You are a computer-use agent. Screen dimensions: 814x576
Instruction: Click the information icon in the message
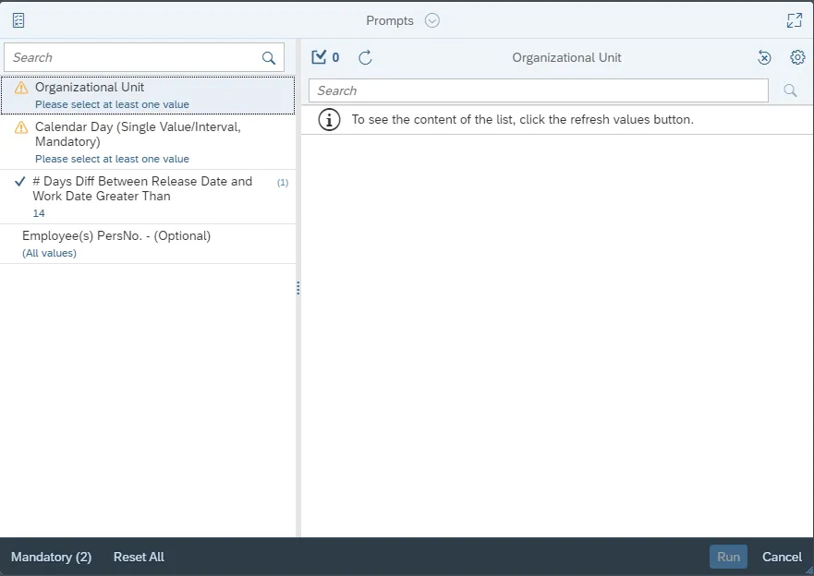[x=329, y=119]
